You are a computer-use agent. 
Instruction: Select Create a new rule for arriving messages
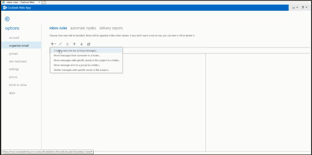tap(75, 50)
